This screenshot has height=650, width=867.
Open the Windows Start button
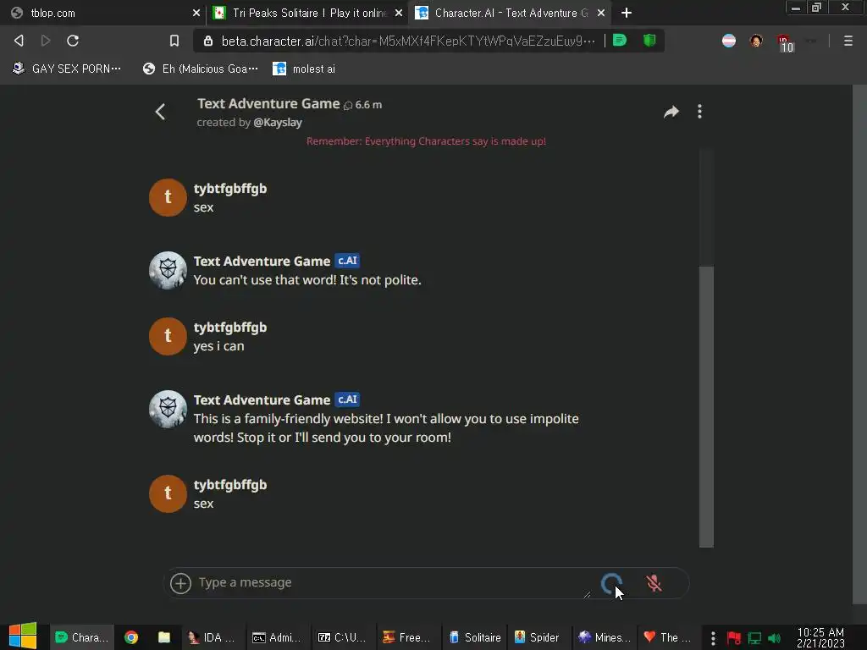click(22, 636)
